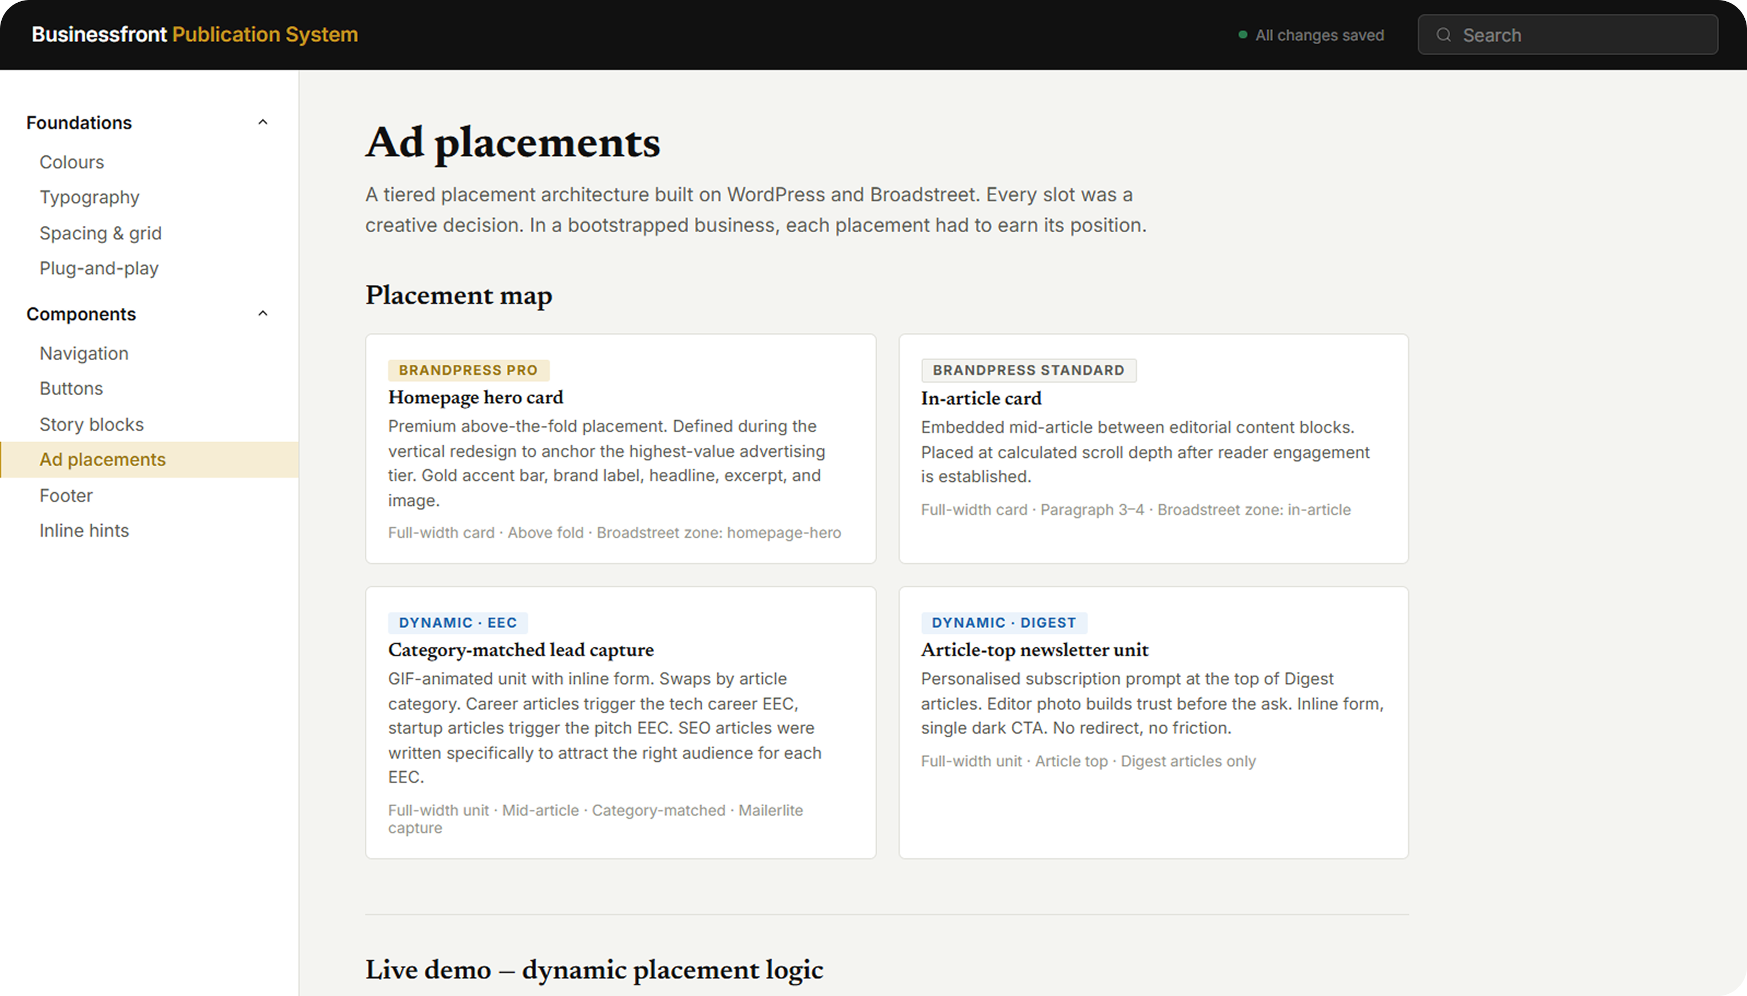The height and width of the screenshot is (996, 1747).
Task: Collapse the Components section chevron
Action: coord(263,314)
